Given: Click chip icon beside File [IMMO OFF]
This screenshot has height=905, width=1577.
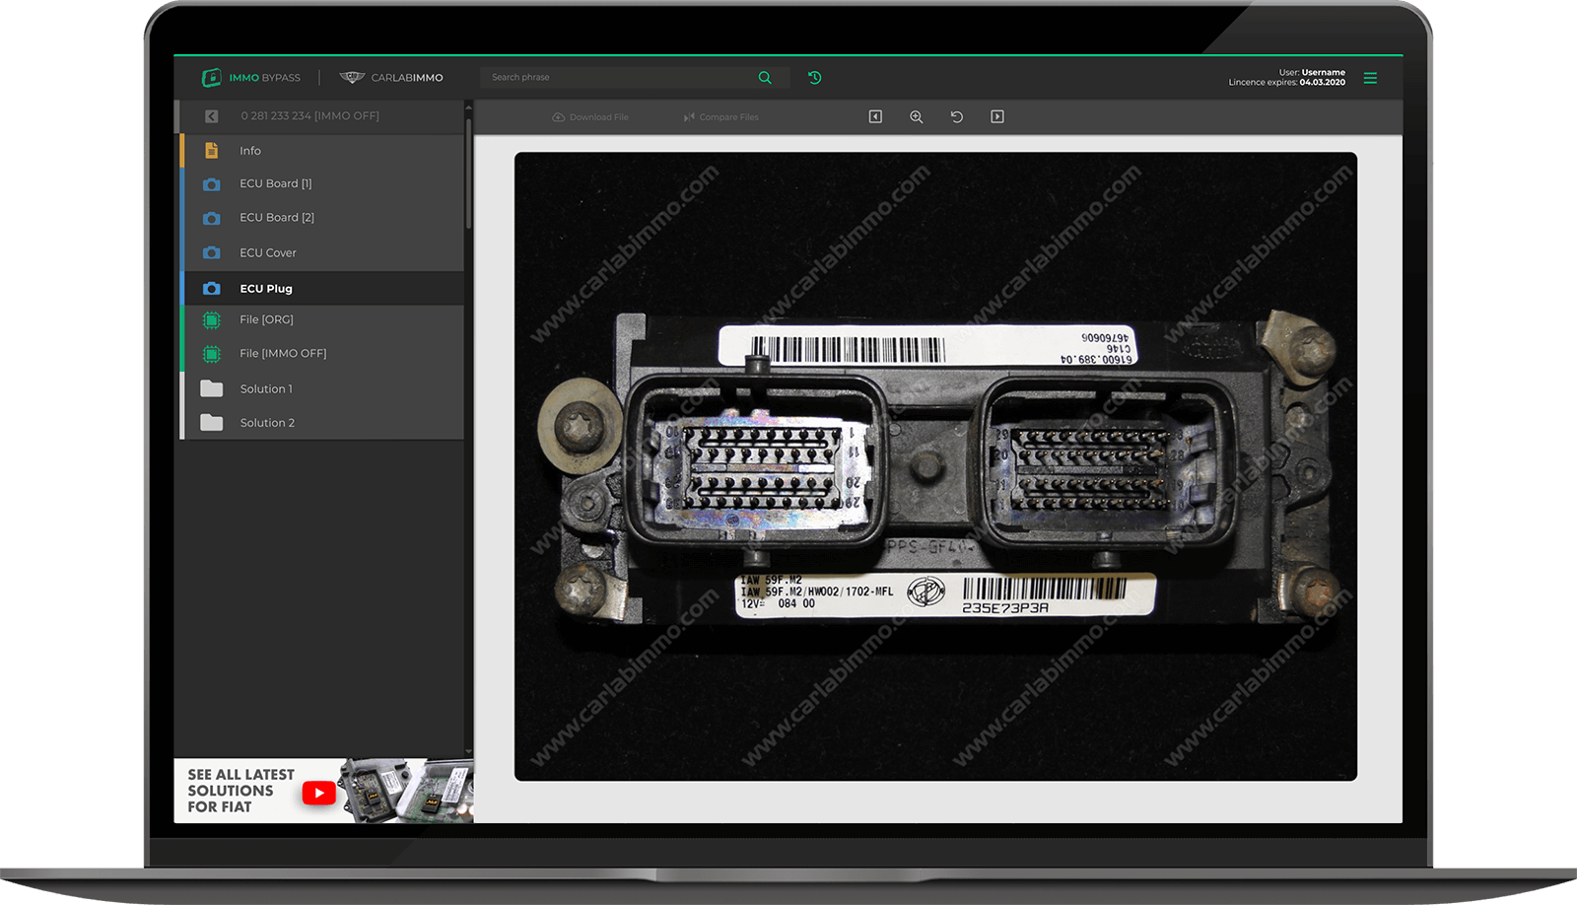Looking at the screenshot, I should tap(211, 354).
